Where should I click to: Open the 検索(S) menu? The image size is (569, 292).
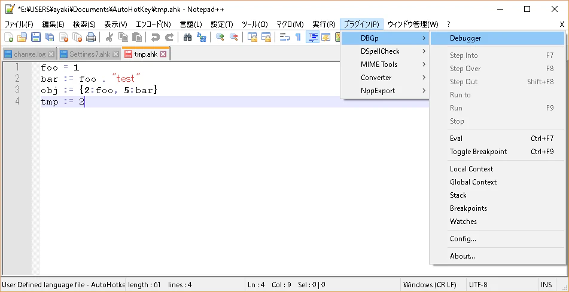(x=84, y=24)
